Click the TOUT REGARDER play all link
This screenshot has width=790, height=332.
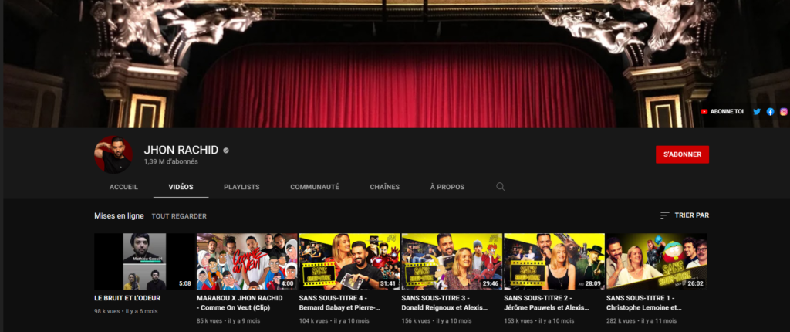point(179,216)
